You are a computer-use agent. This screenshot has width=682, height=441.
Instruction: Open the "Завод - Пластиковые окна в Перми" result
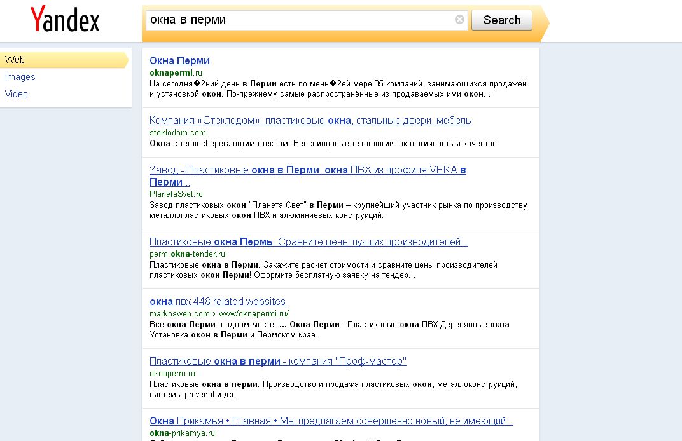[307, 170]
